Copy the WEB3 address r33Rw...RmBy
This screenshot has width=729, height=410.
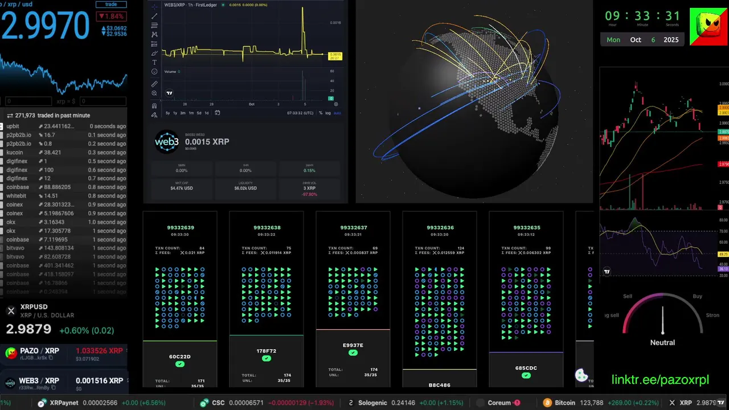54,388
